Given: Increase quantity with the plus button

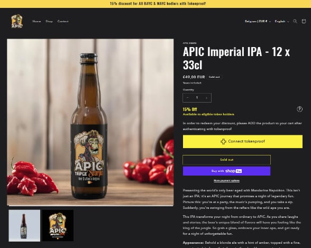Looking at the screenshot, I should click(206, 98).
